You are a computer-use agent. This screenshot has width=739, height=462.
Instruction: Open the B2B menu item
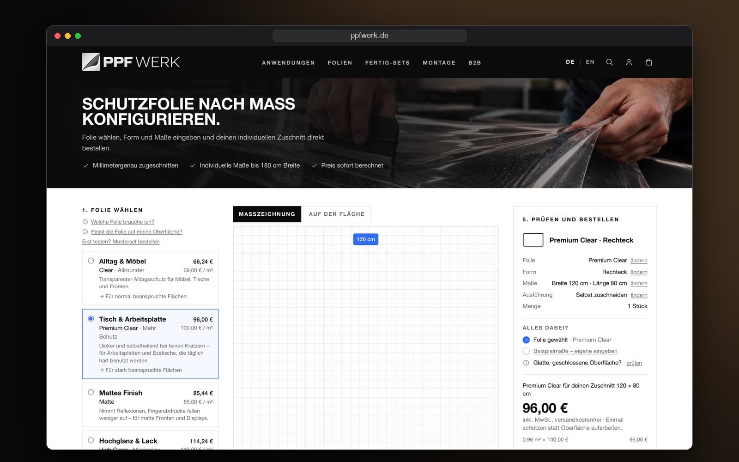[x=475, y=63]
